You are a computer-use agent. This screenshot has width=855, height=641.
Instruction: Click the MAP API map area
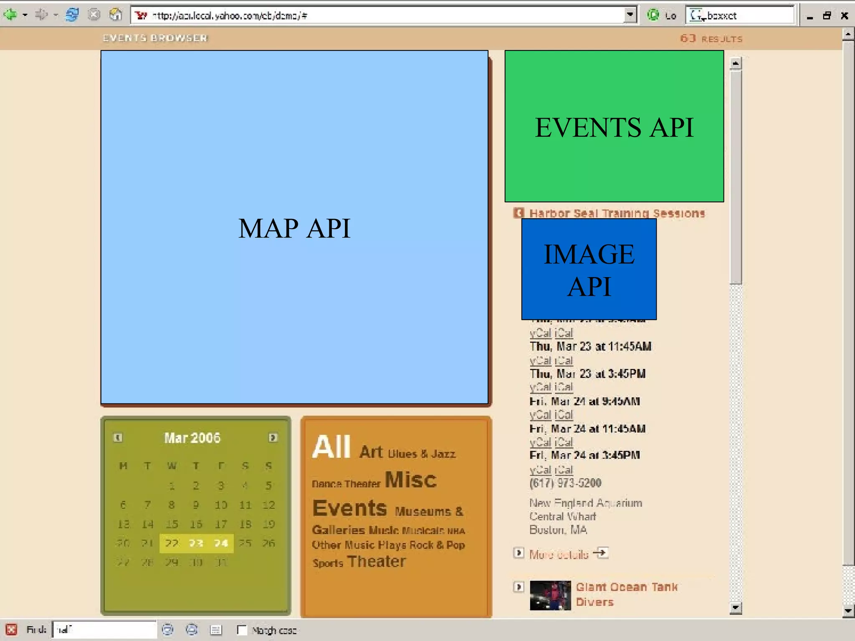tap(294, 227)
